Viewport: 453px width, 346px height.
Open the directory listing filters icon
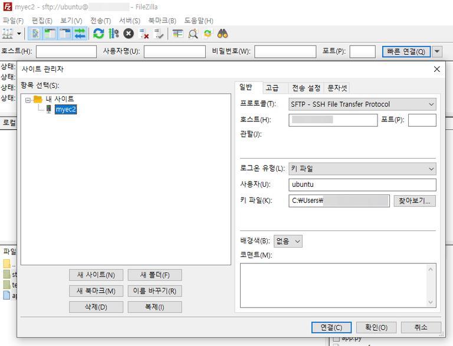point(178,34)
